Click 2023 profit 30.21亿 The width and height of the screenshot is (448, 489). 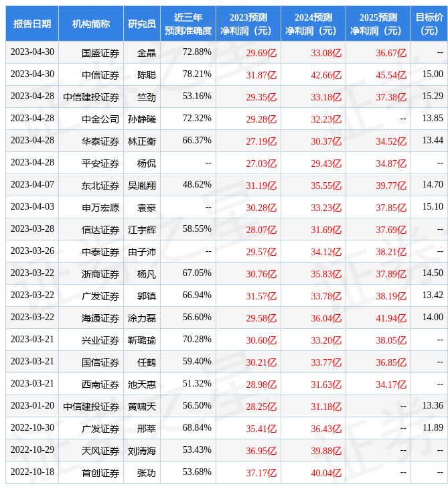tap(261, 363)
